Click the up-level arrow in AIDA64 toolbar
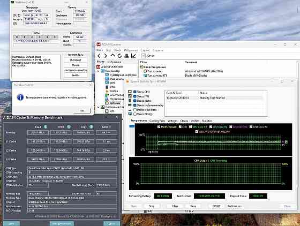Screen dimensions: 300x226 point(112,56)
